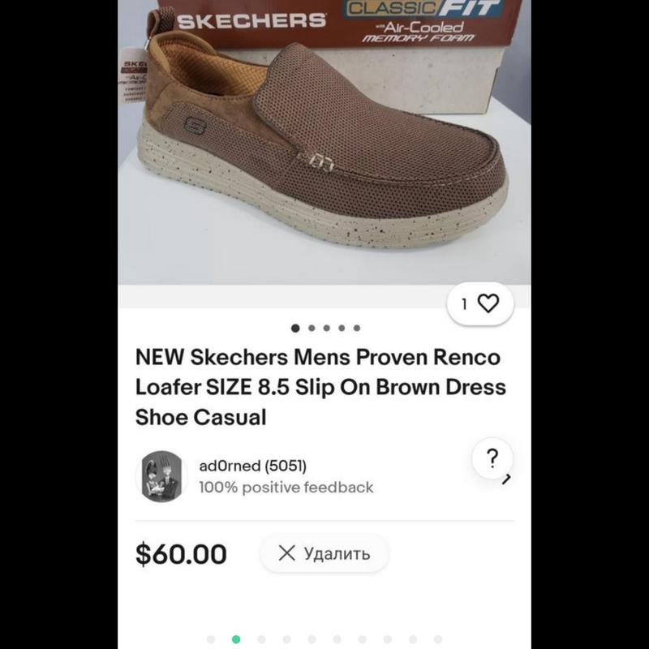
Task: Select the fifth bottom page indicator dot
Action: [x=312, y=639]
